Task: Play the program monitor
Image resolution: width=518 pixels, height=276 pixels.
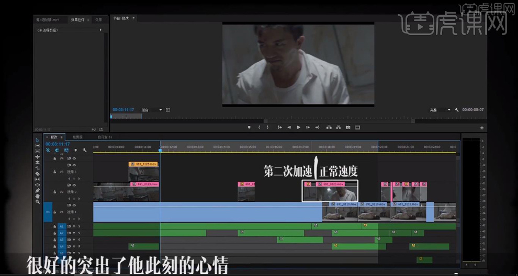Action: coord(298,127)
